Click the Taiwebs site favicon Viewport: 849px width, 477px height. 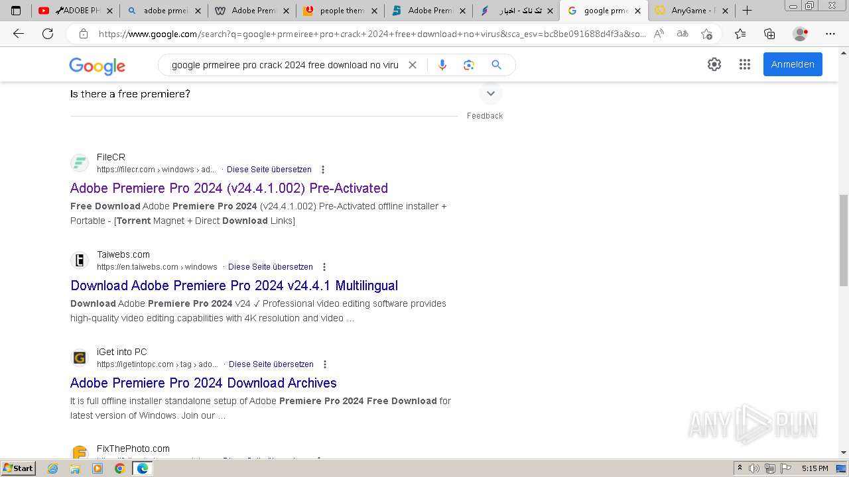80,260
